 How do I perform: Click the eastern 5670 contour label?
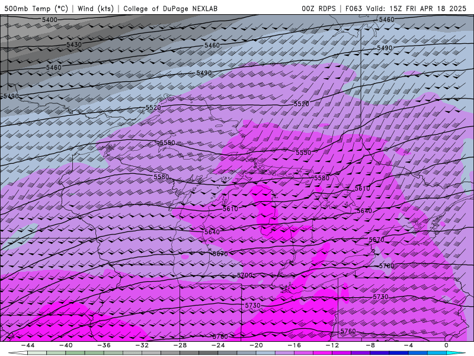point(377,240)
